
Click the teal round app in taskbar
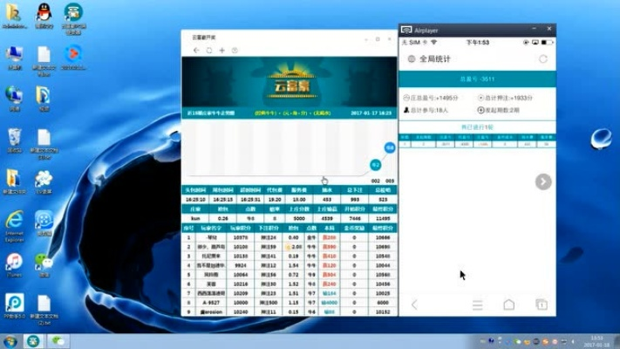click(x=33, y=341)
